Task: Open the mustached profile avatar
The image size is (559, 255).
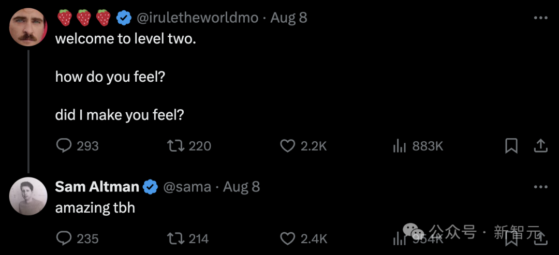Action: 28,27
